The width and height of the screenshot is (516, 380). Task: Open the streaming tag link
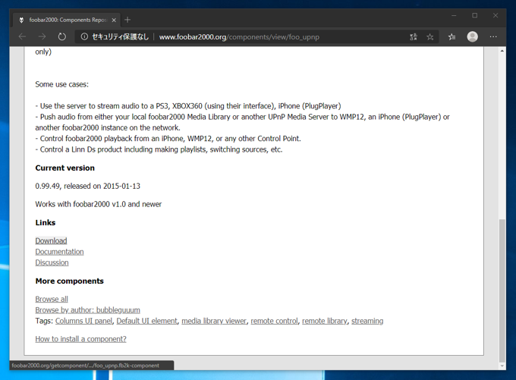(x=367, y=321)
